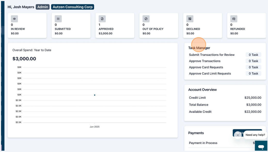Click the Submitted checklist icon
Image resolution: width=268 pixels, height=152 pixels.
click(x=58, y=19)
